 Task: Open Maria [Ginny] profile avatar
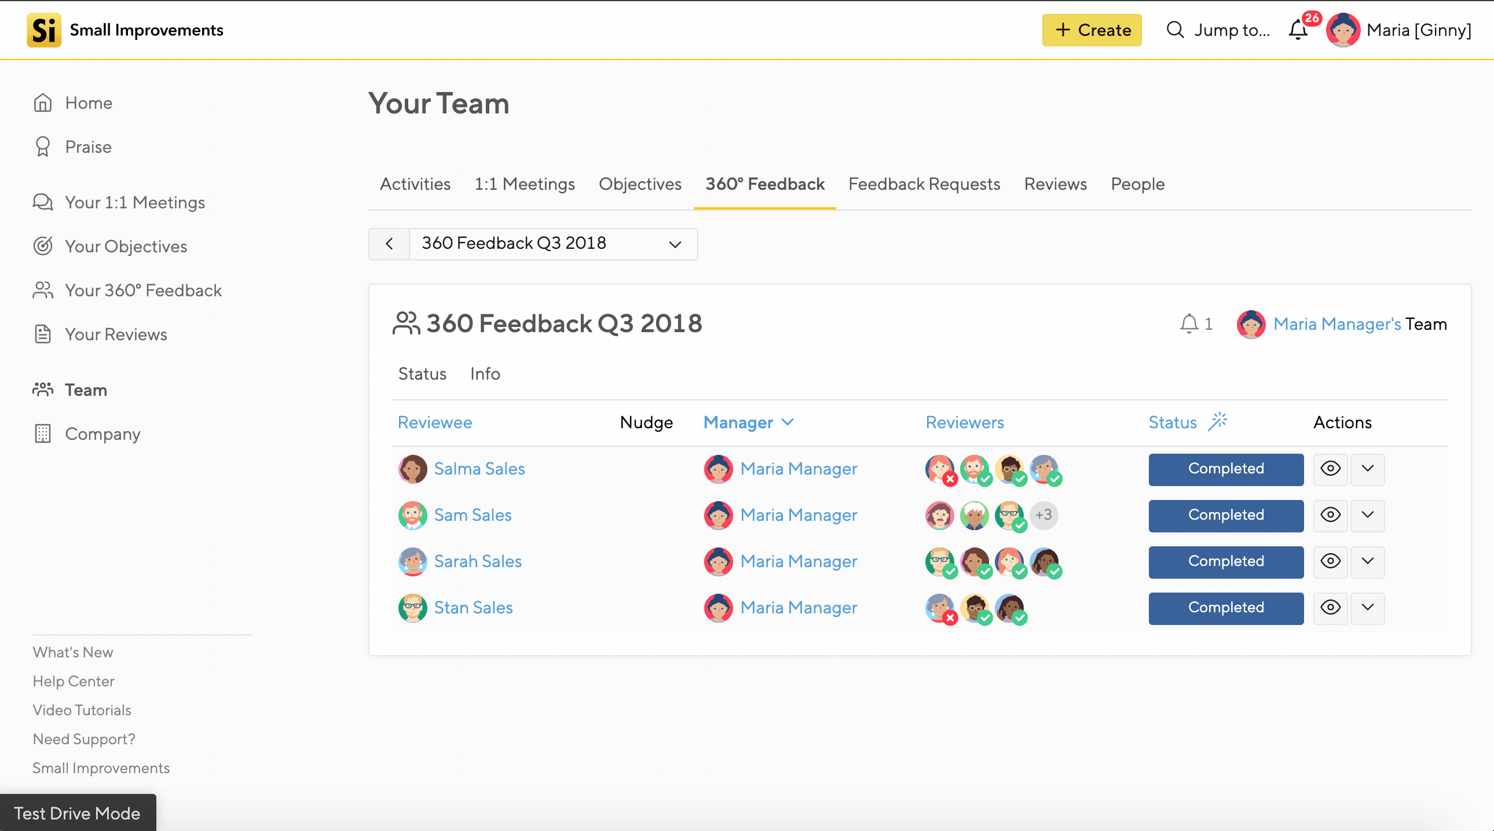pyautogui.click(x=1343, y=30)
